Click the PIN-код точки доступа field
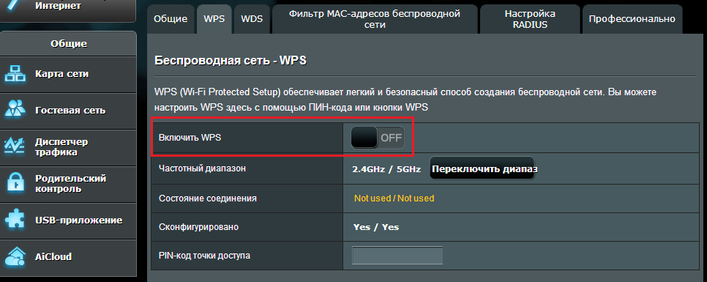This screenshot has height=282, width=707. (397, 256)
